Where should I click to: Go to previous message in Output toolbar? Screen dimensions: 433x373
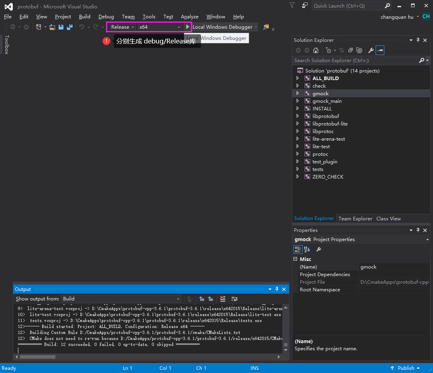click(202, 299)
